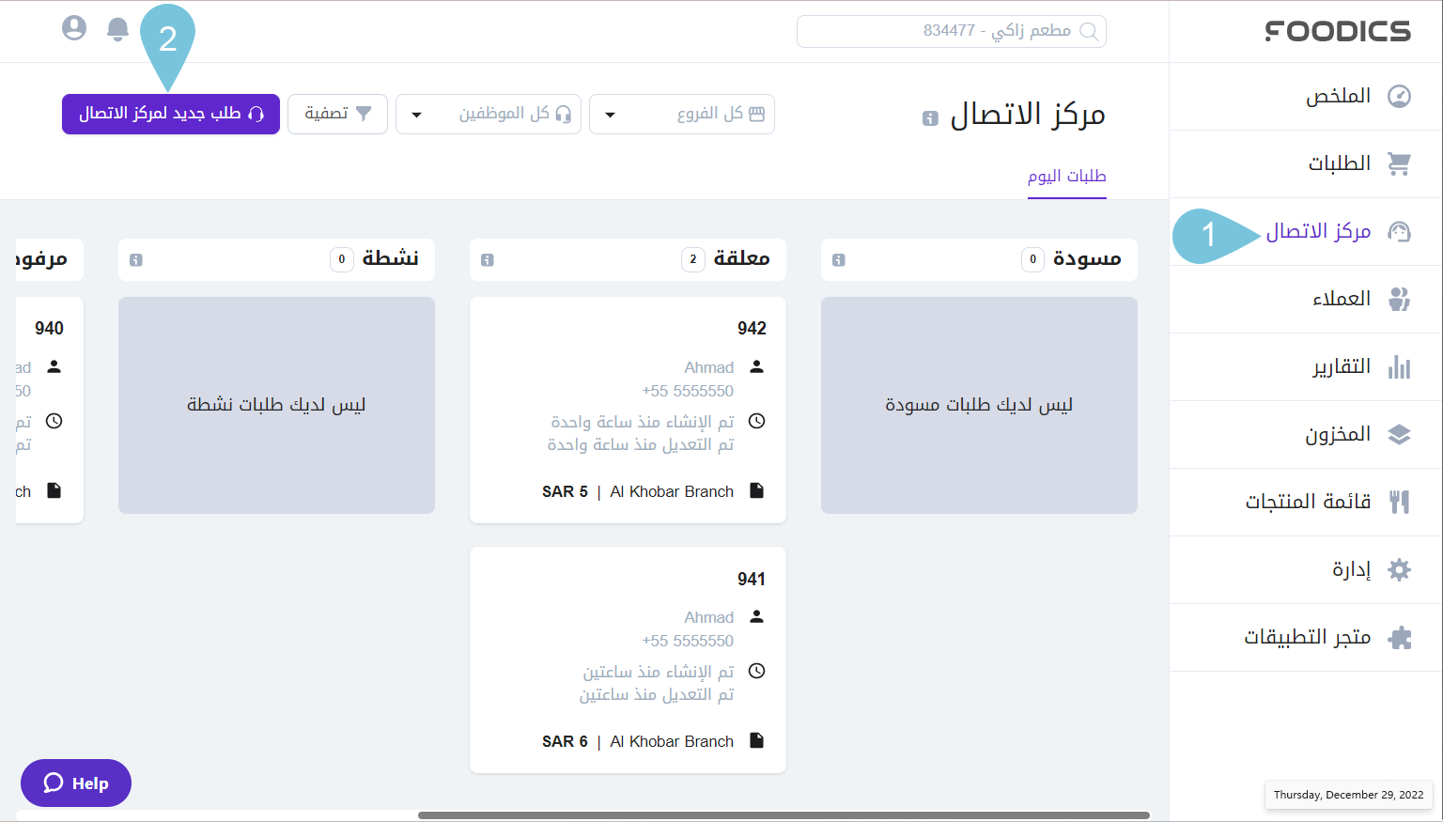
Task: Click the التقارير bar chart icon
Action: tap(1399, 366)
